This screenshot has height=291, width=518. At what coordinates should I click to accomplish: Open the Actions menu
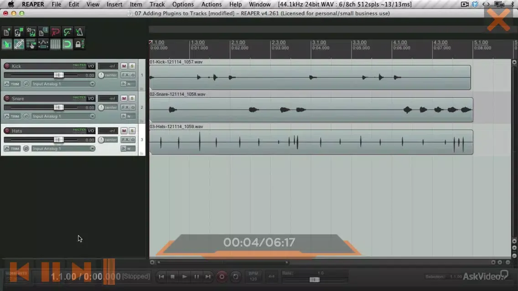[x=212, y=4]
